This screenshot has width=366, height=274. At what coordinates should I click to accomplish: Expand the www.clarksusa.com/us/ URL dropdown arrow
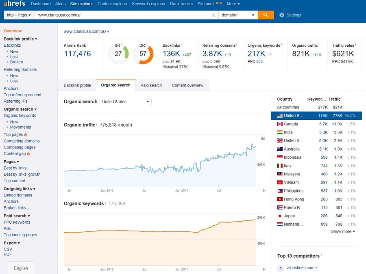tap(108, 32)
